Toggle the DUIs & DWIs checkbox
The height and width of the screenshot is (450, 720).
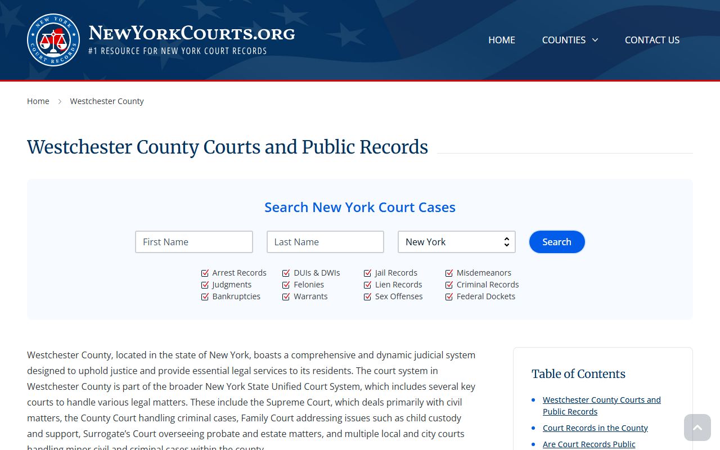[x=286, y=273]
